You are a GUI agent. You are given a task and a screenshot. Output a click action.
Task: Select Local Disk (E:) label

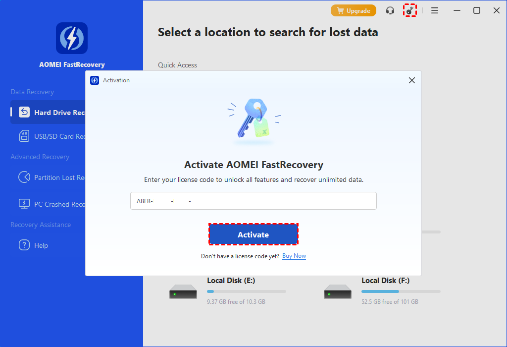point(231,280)
